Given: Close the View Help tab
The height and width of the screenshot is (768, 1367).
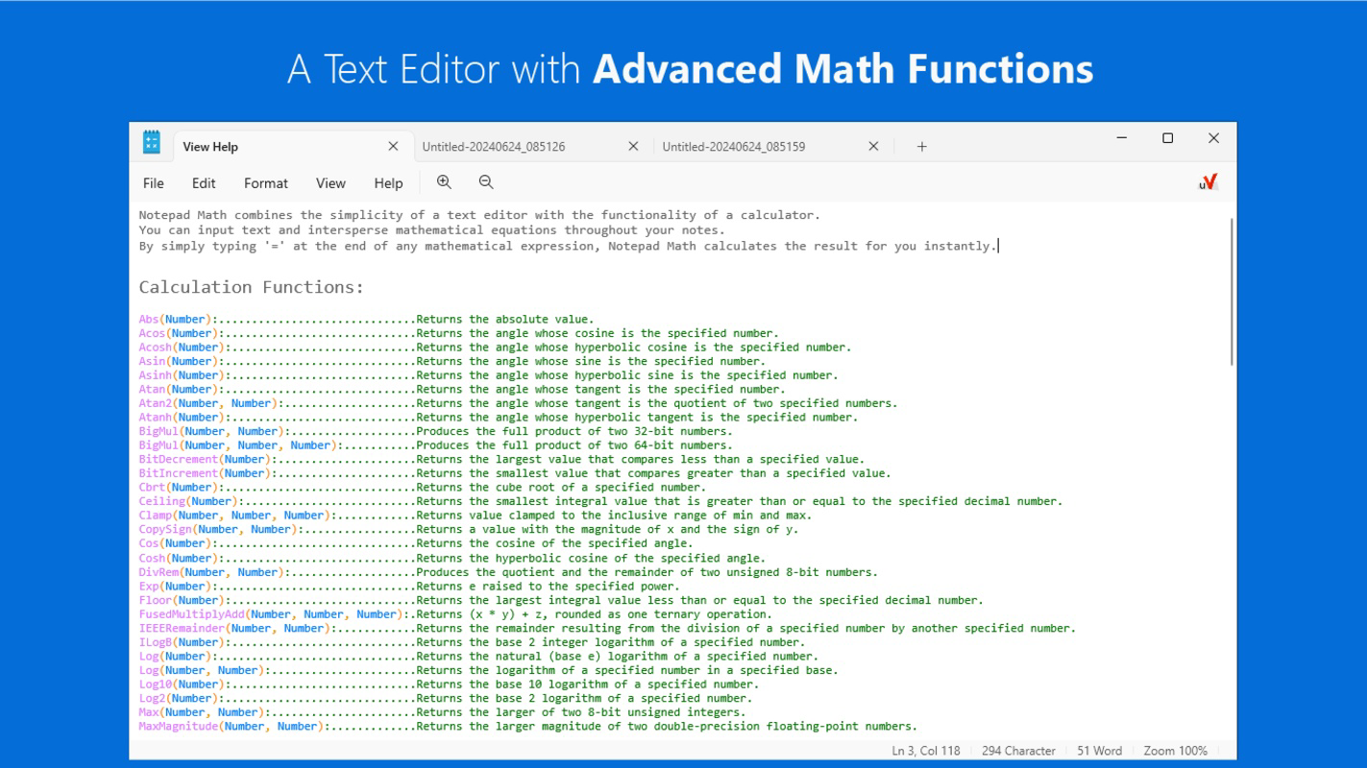Looking at the screenshot, I should [x=393, y=146].
